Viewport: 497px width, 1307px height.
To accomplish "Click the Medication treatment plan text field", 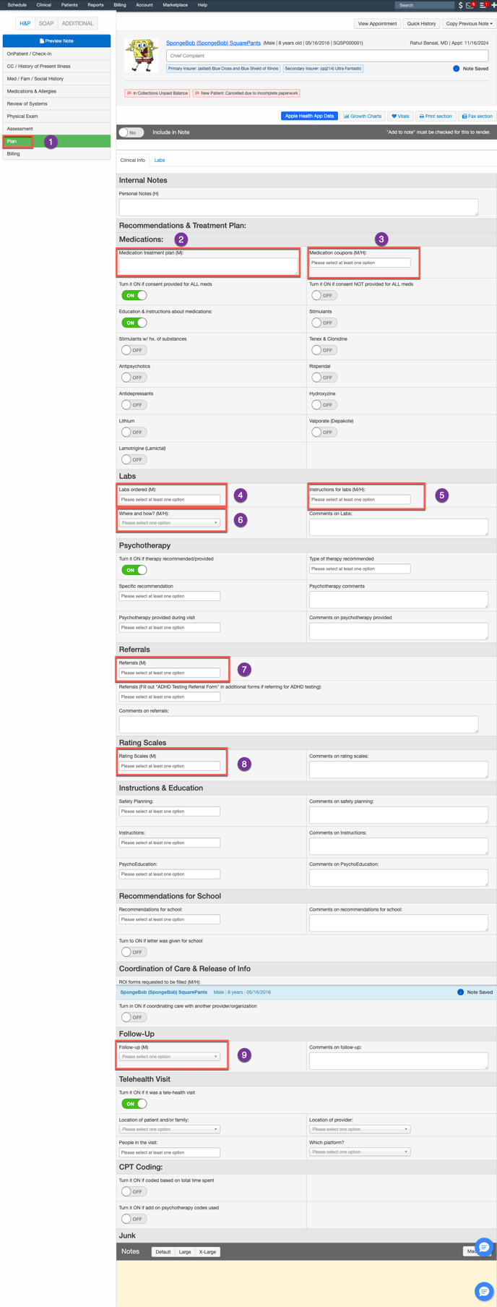I will click(208, 265).
